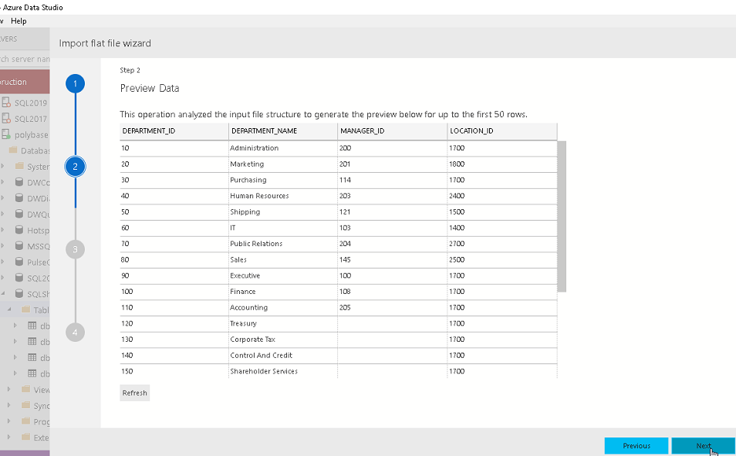Click the step 4 circle indicator
Viewport: 736px width, 456px height.
(x=75, y=333)
